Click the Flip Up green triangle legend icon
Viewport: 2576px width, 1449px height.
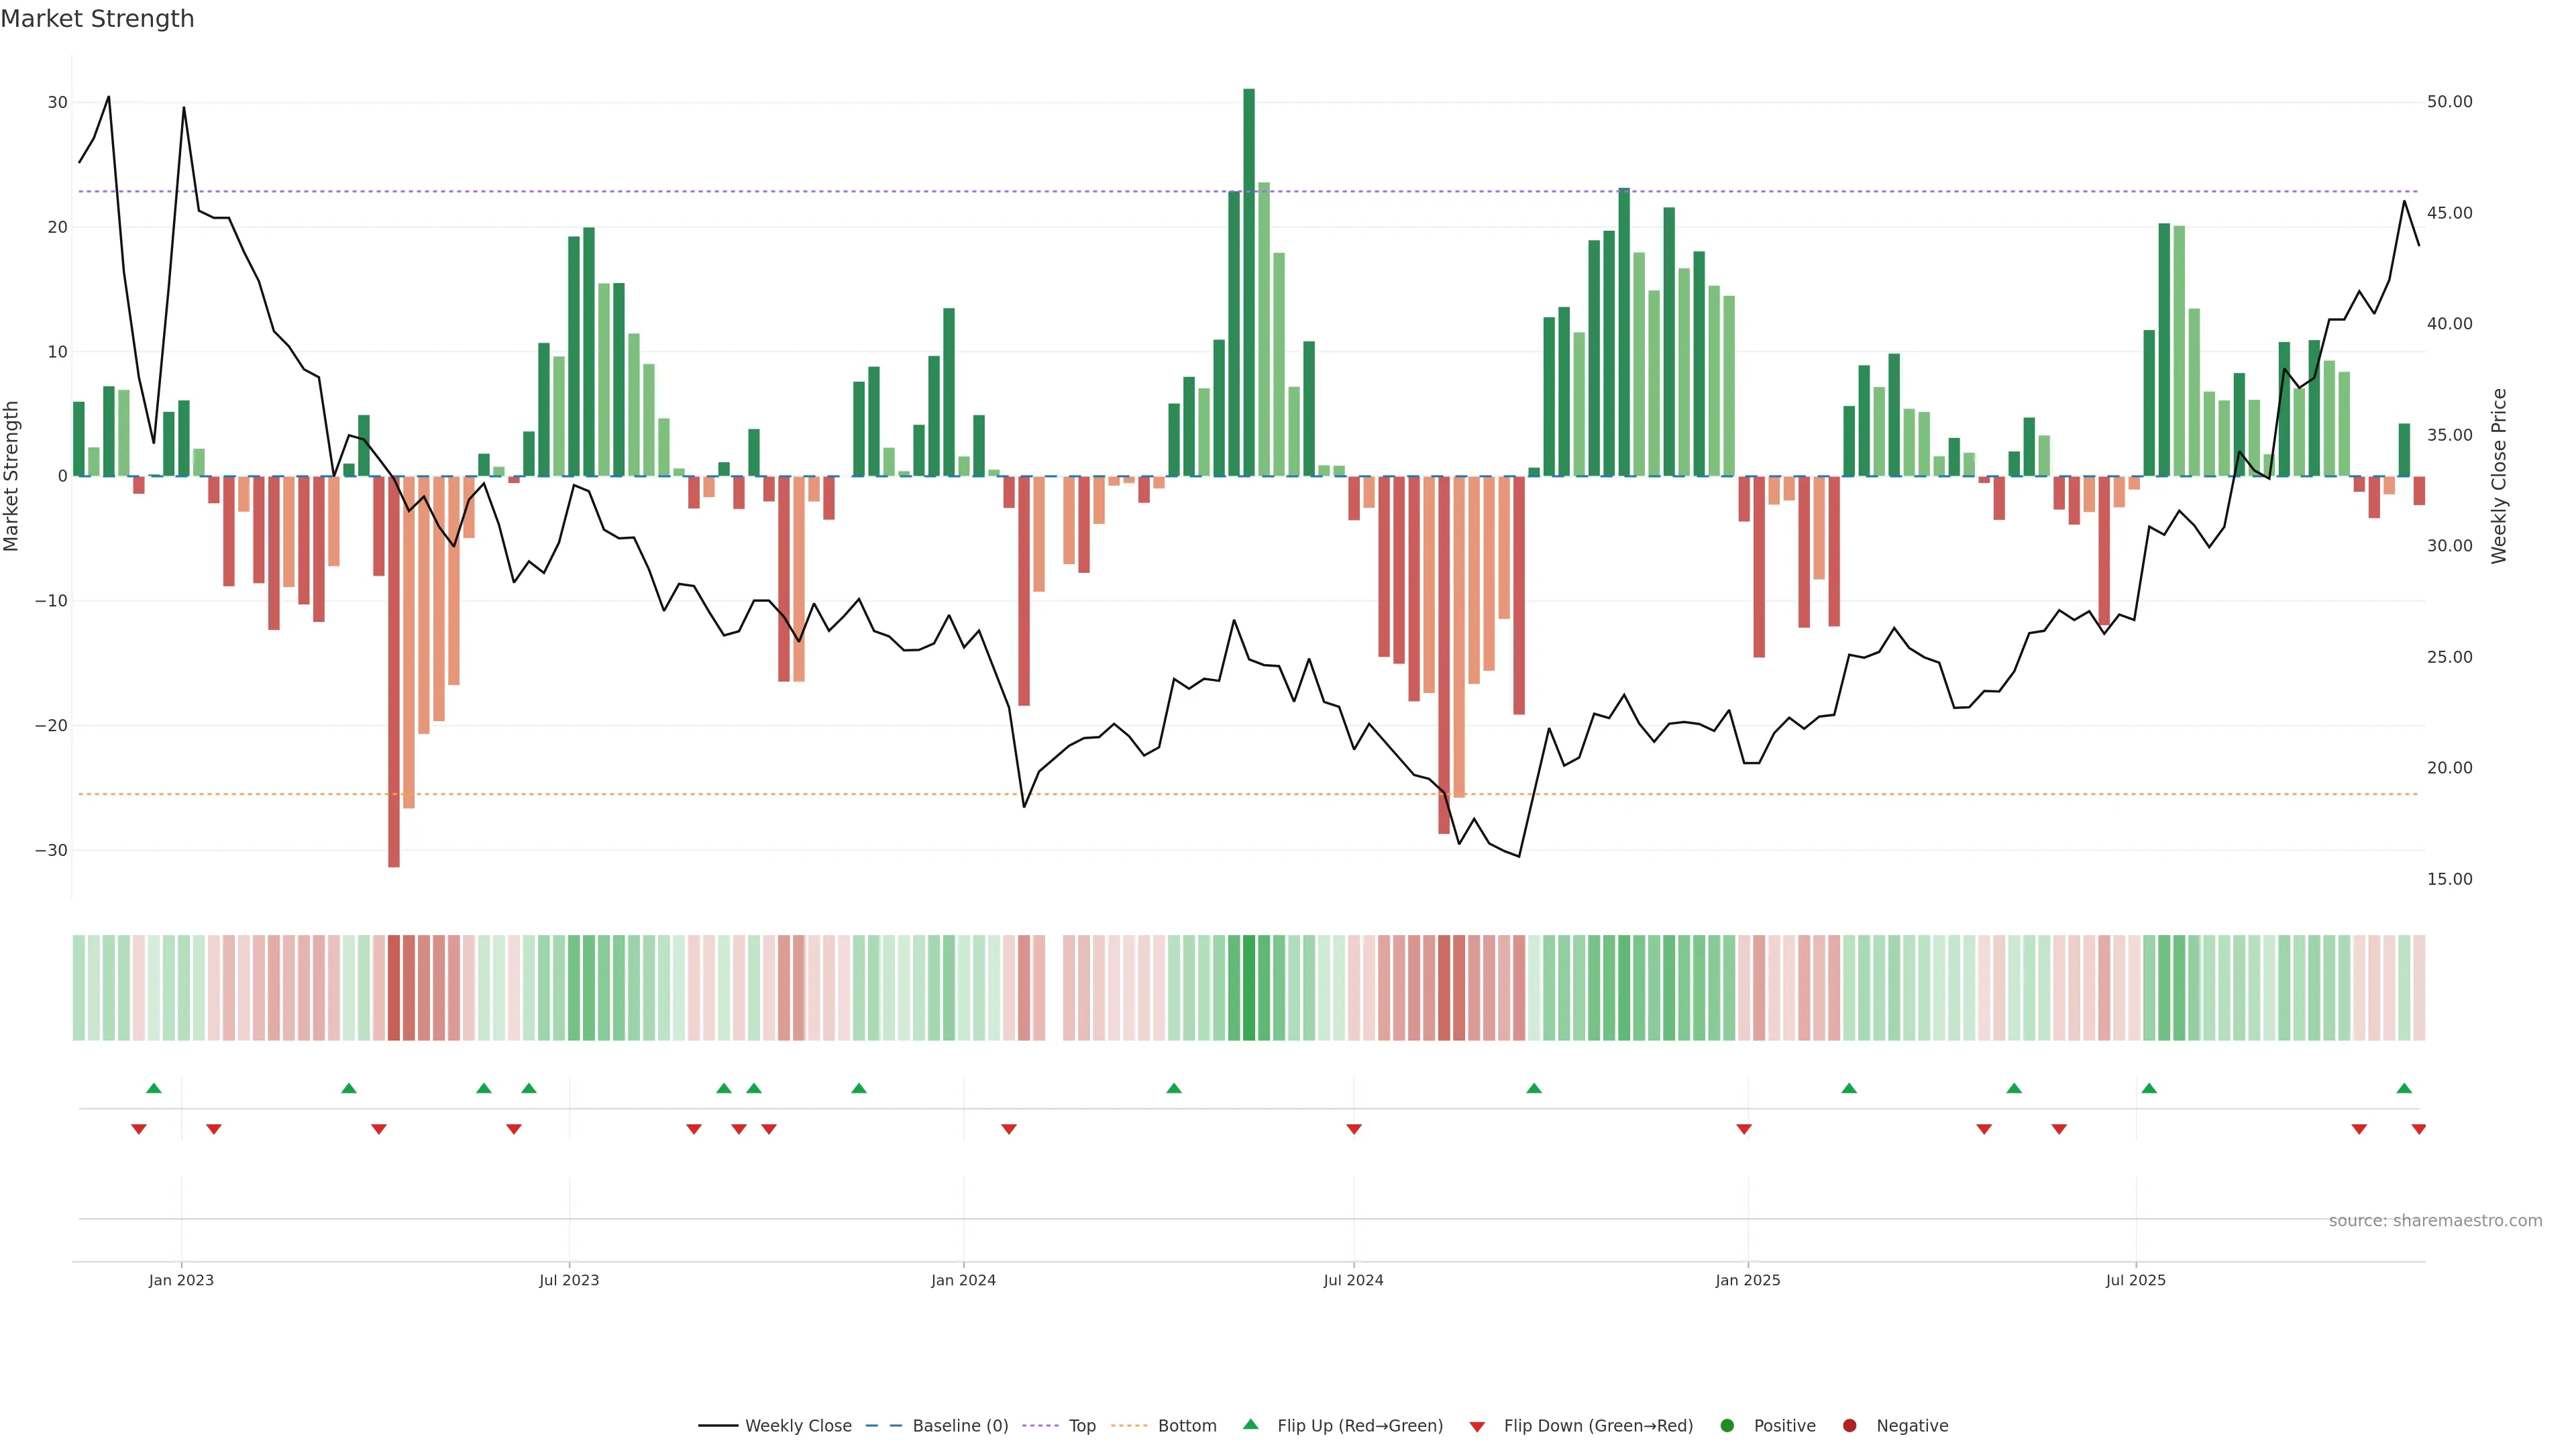click(1250, 1424)
